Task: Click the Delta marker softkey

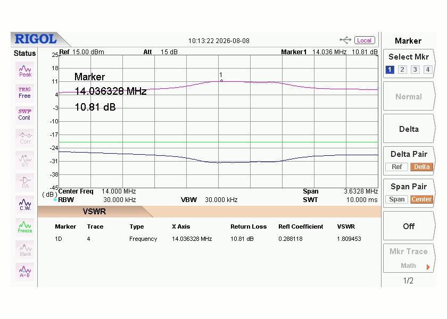Action: coord(409,129)
